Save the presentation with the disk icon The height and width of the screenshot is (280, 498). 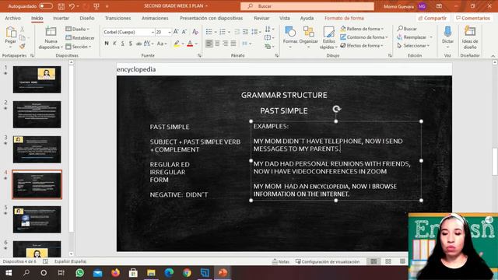pos(61,6)
